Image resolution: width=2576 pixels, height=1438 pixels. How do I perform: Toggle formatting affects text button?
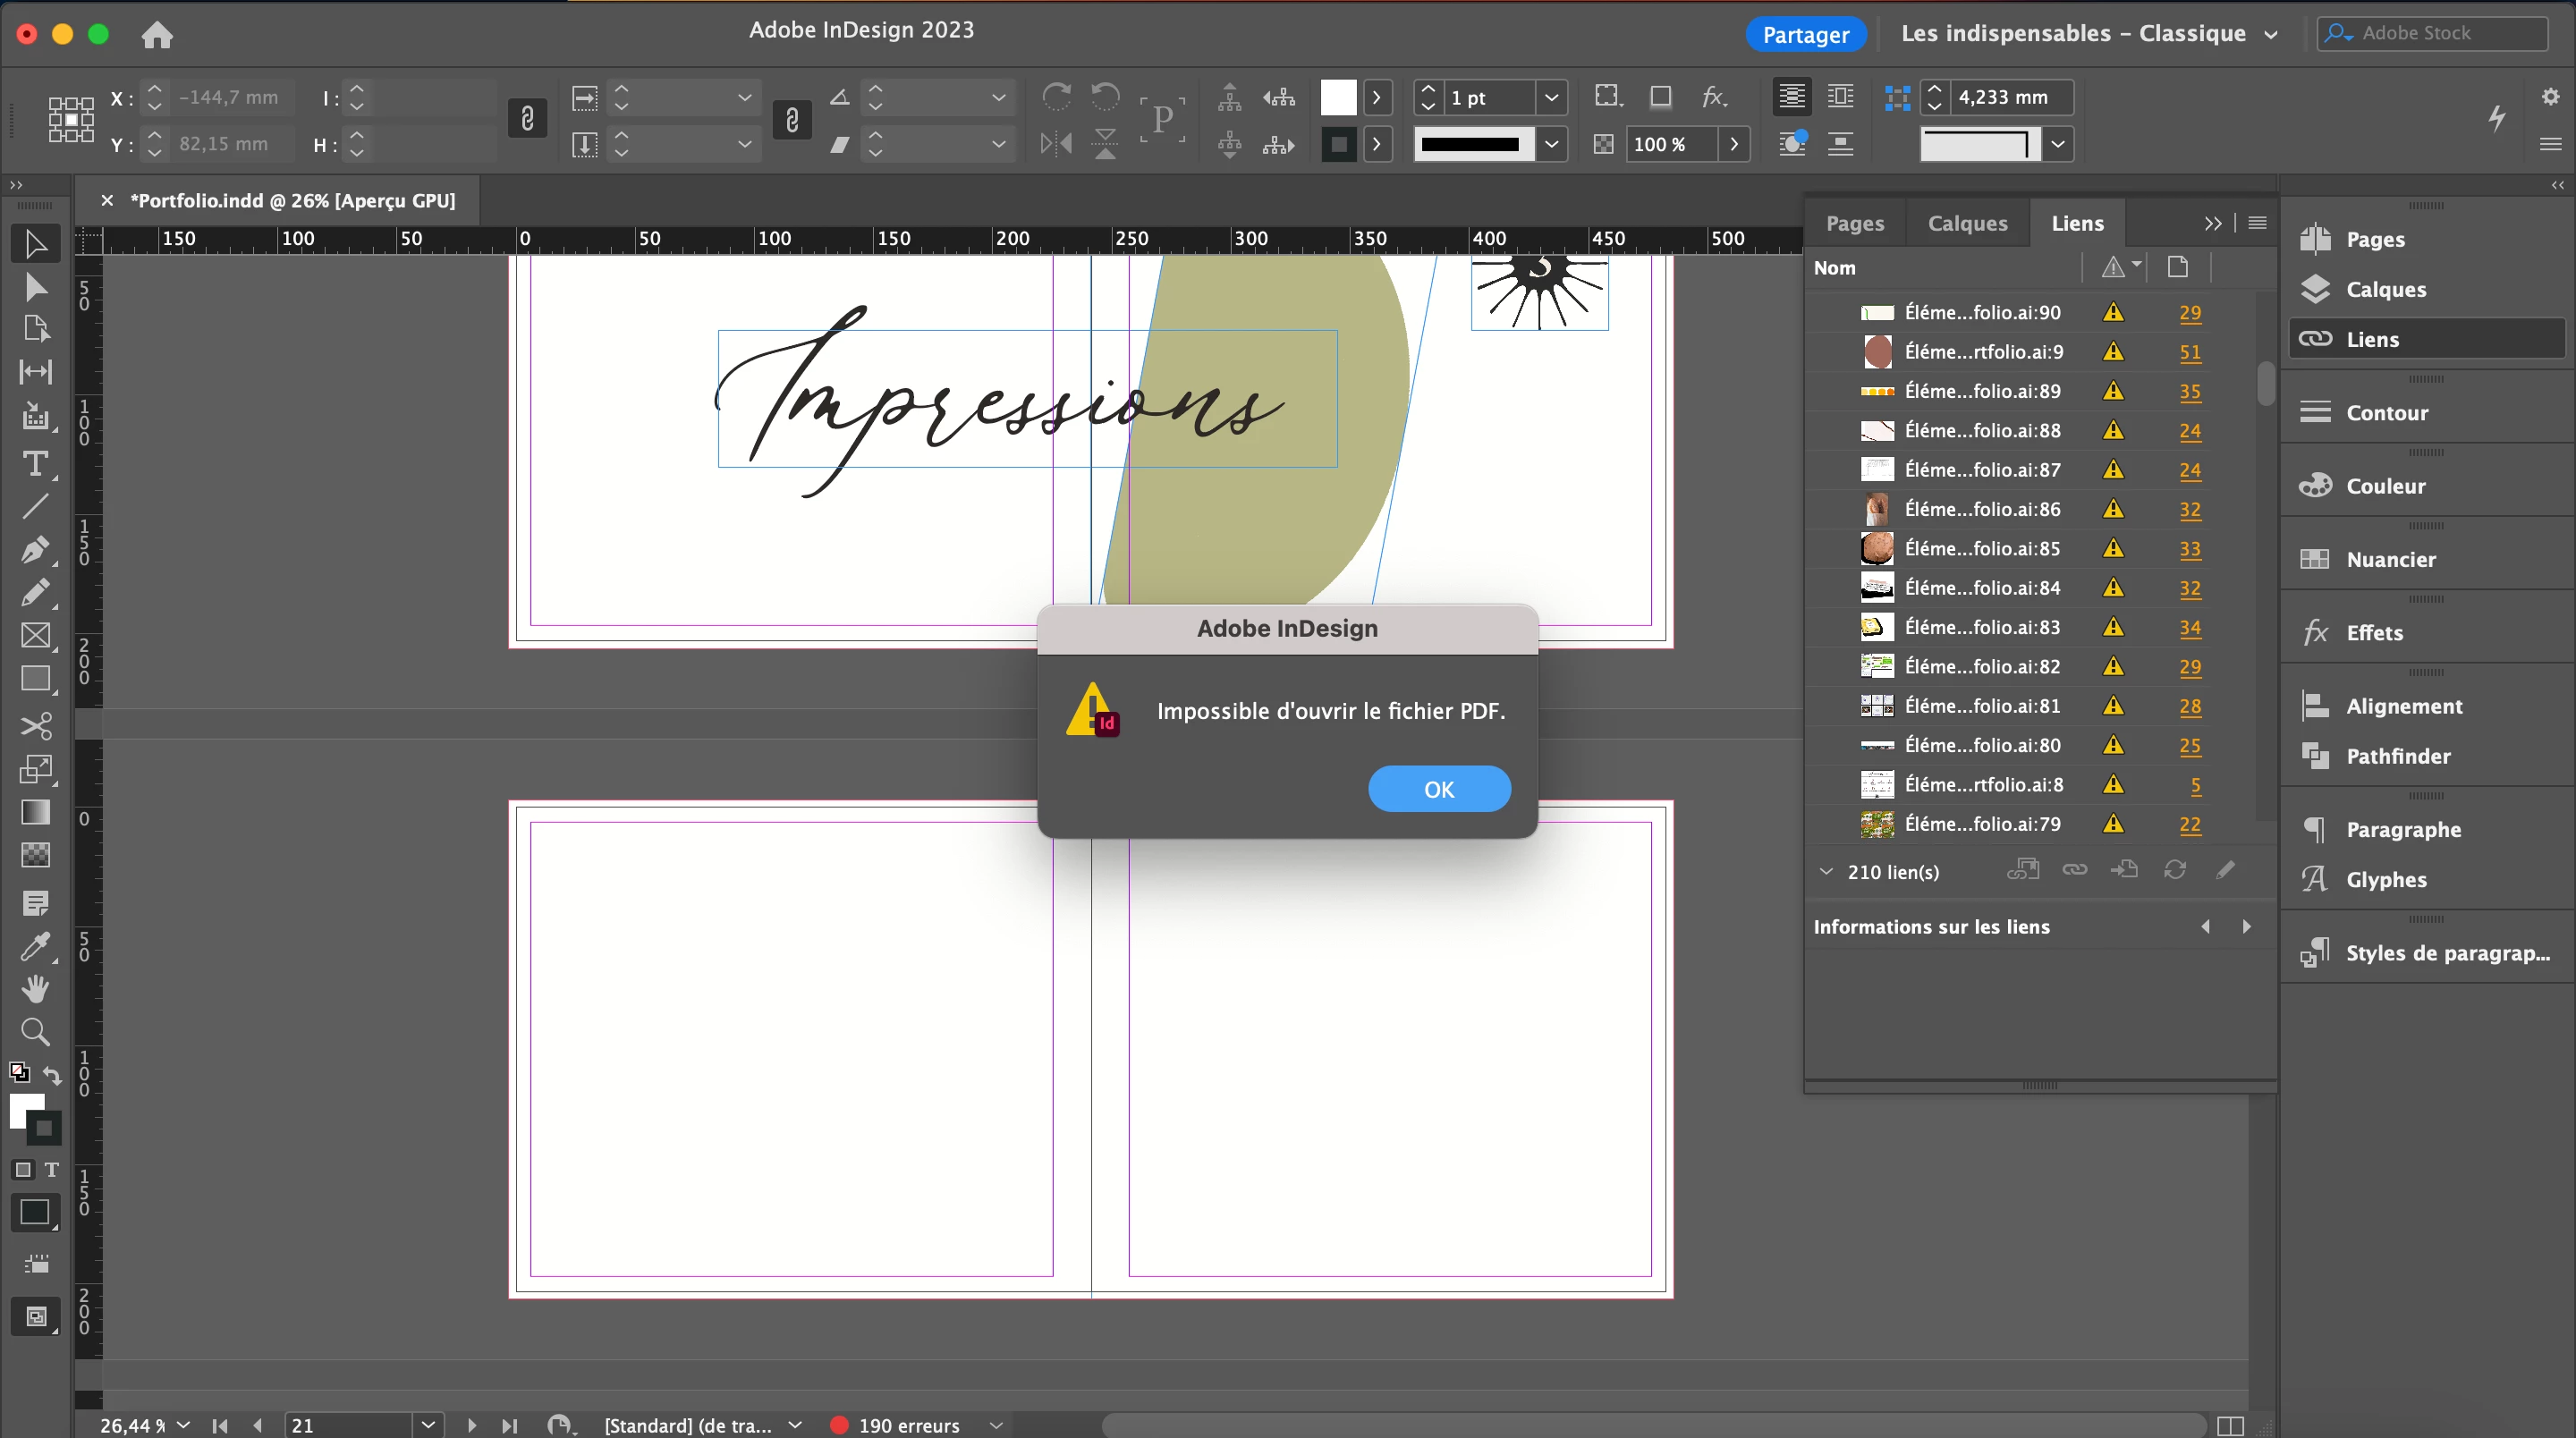click(51, 1169)
